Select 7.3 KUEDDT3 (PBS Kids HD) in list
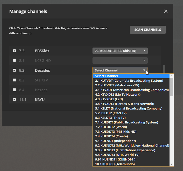The image size is (183, 171). [x=131, y=132]
